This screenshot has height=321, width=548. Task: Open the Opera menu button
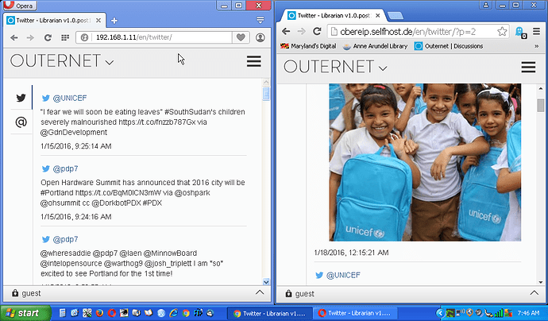(21, 6)
